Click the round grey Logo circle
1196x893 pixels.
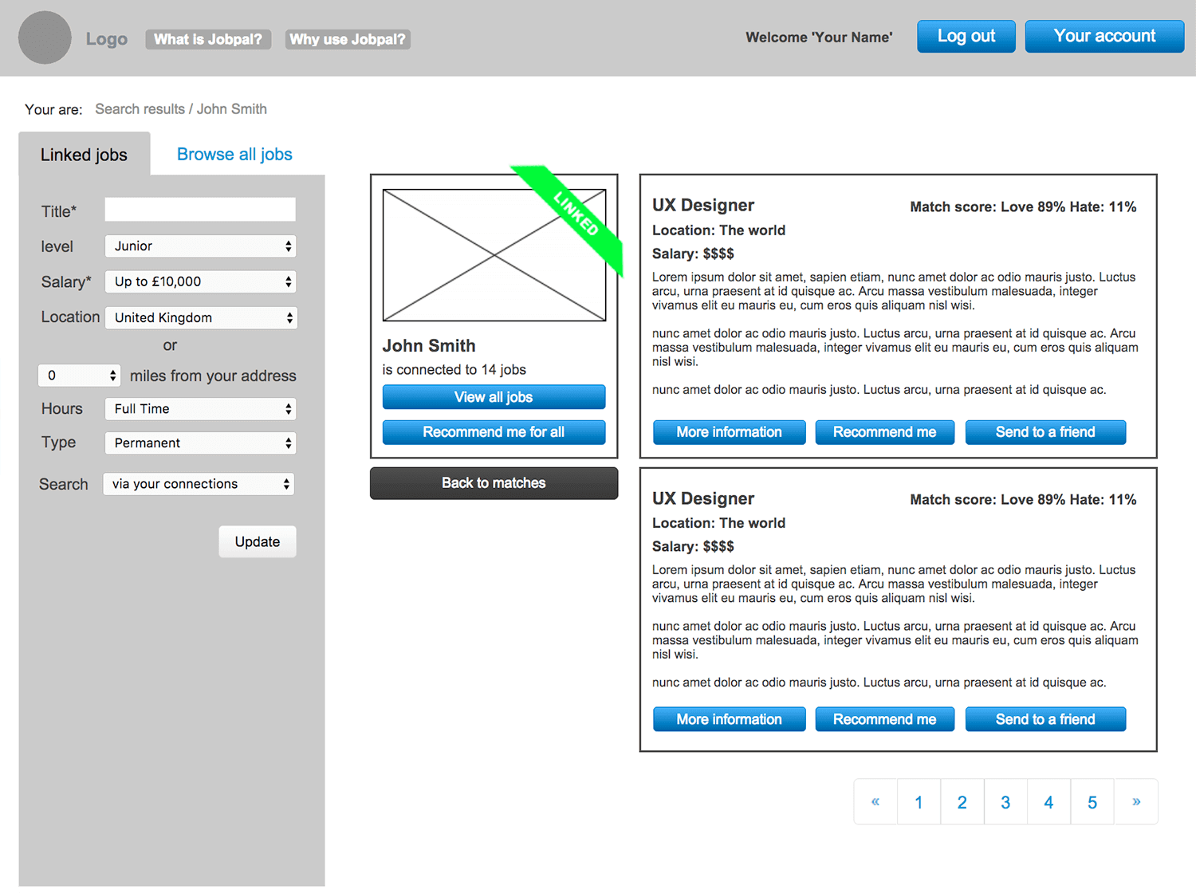45,37
